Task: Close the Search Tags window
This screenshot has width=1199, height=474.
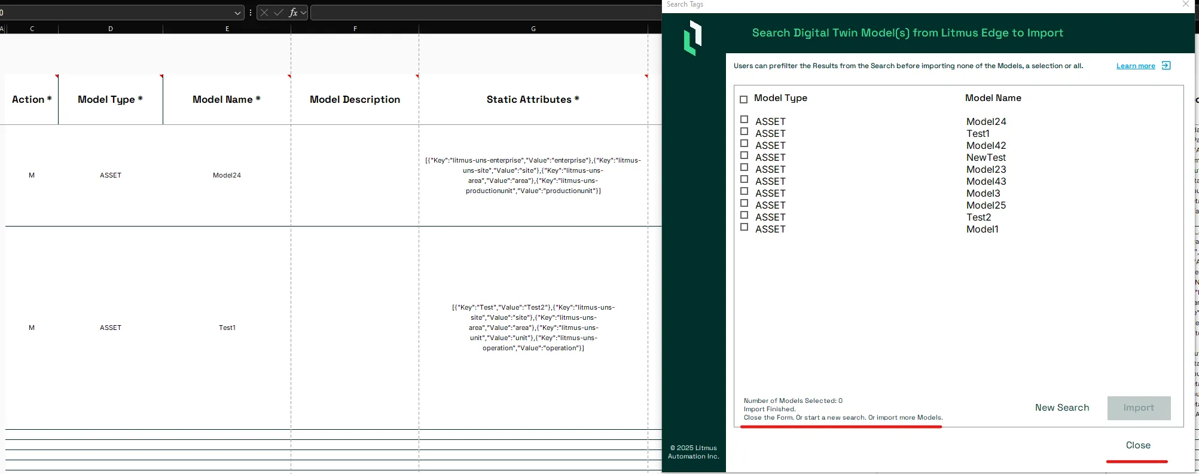Action: pyautogui.click(x=1186, y=4)
